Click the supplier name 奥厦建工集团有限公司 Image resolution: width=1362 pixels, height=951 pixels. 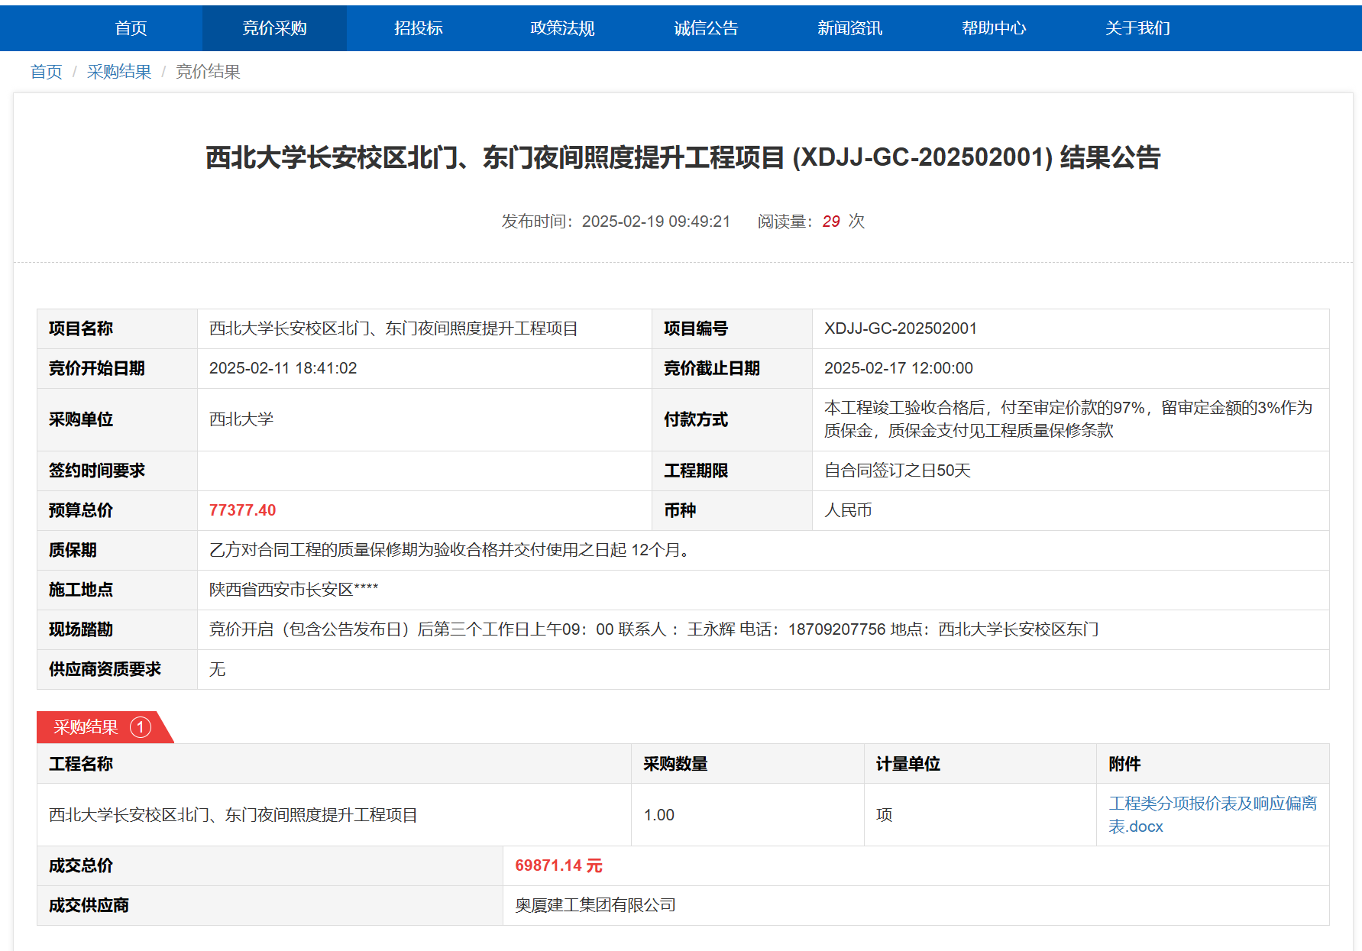click(595, 905)
